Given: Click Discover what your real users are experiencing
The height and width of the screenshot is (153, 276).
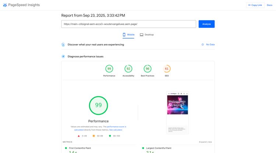Looking at the screenshot, I should coord(96,44).
